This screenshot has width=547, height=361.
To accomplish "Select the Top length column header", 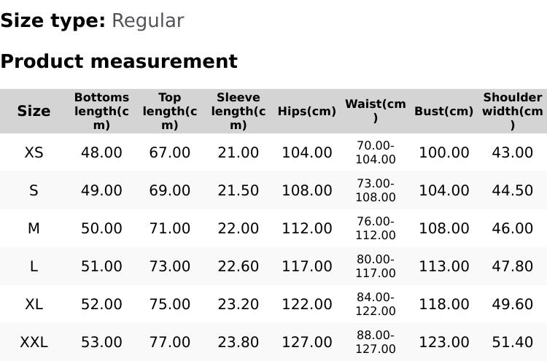I will click(170, 111).
